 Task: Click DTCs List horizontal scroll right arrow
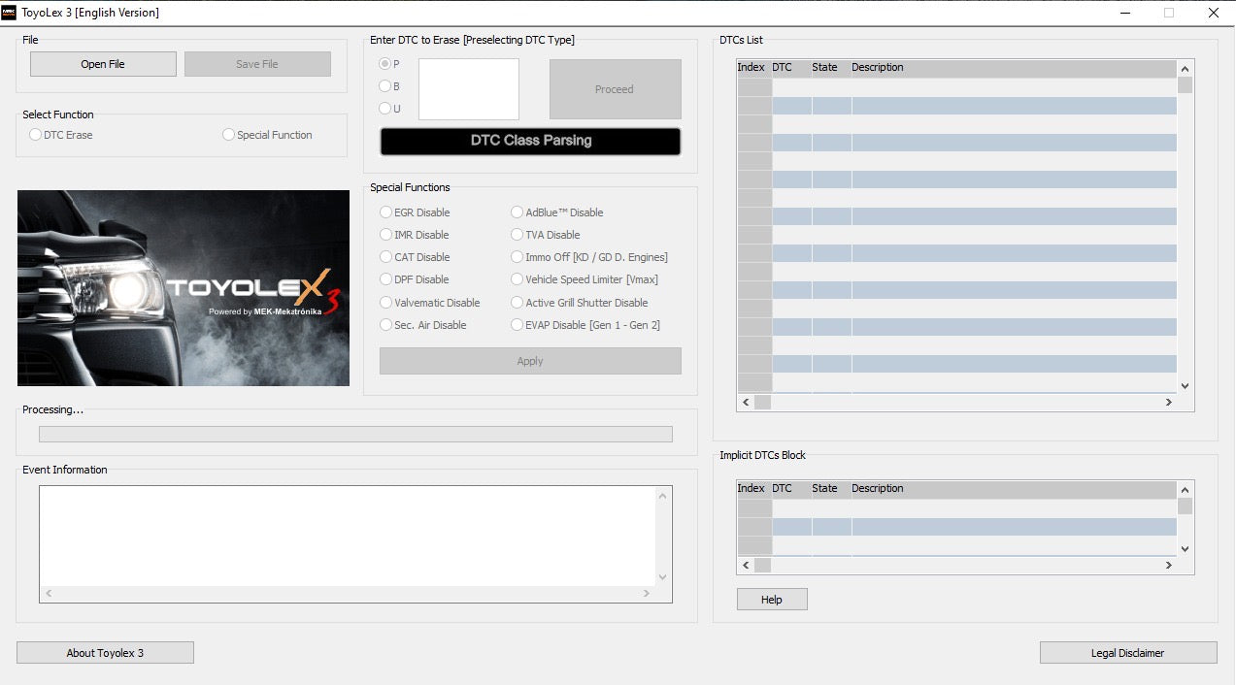(x=1169, y=402)
